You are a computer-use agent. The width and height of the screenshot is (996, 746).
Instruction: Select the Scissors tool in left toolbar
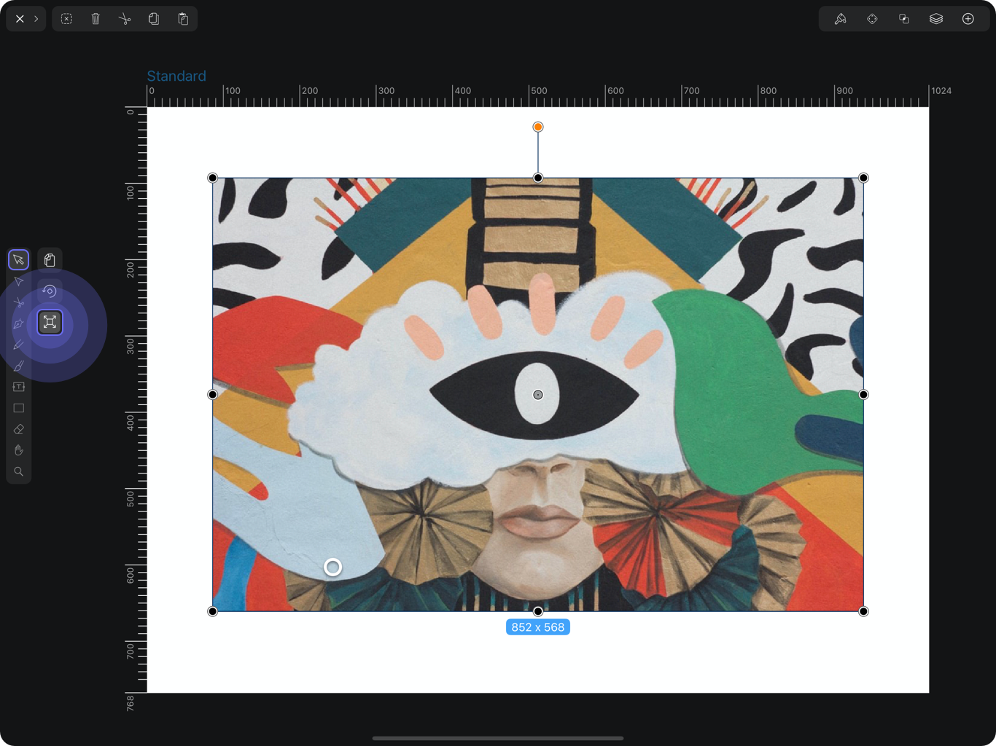coord(19,302)
